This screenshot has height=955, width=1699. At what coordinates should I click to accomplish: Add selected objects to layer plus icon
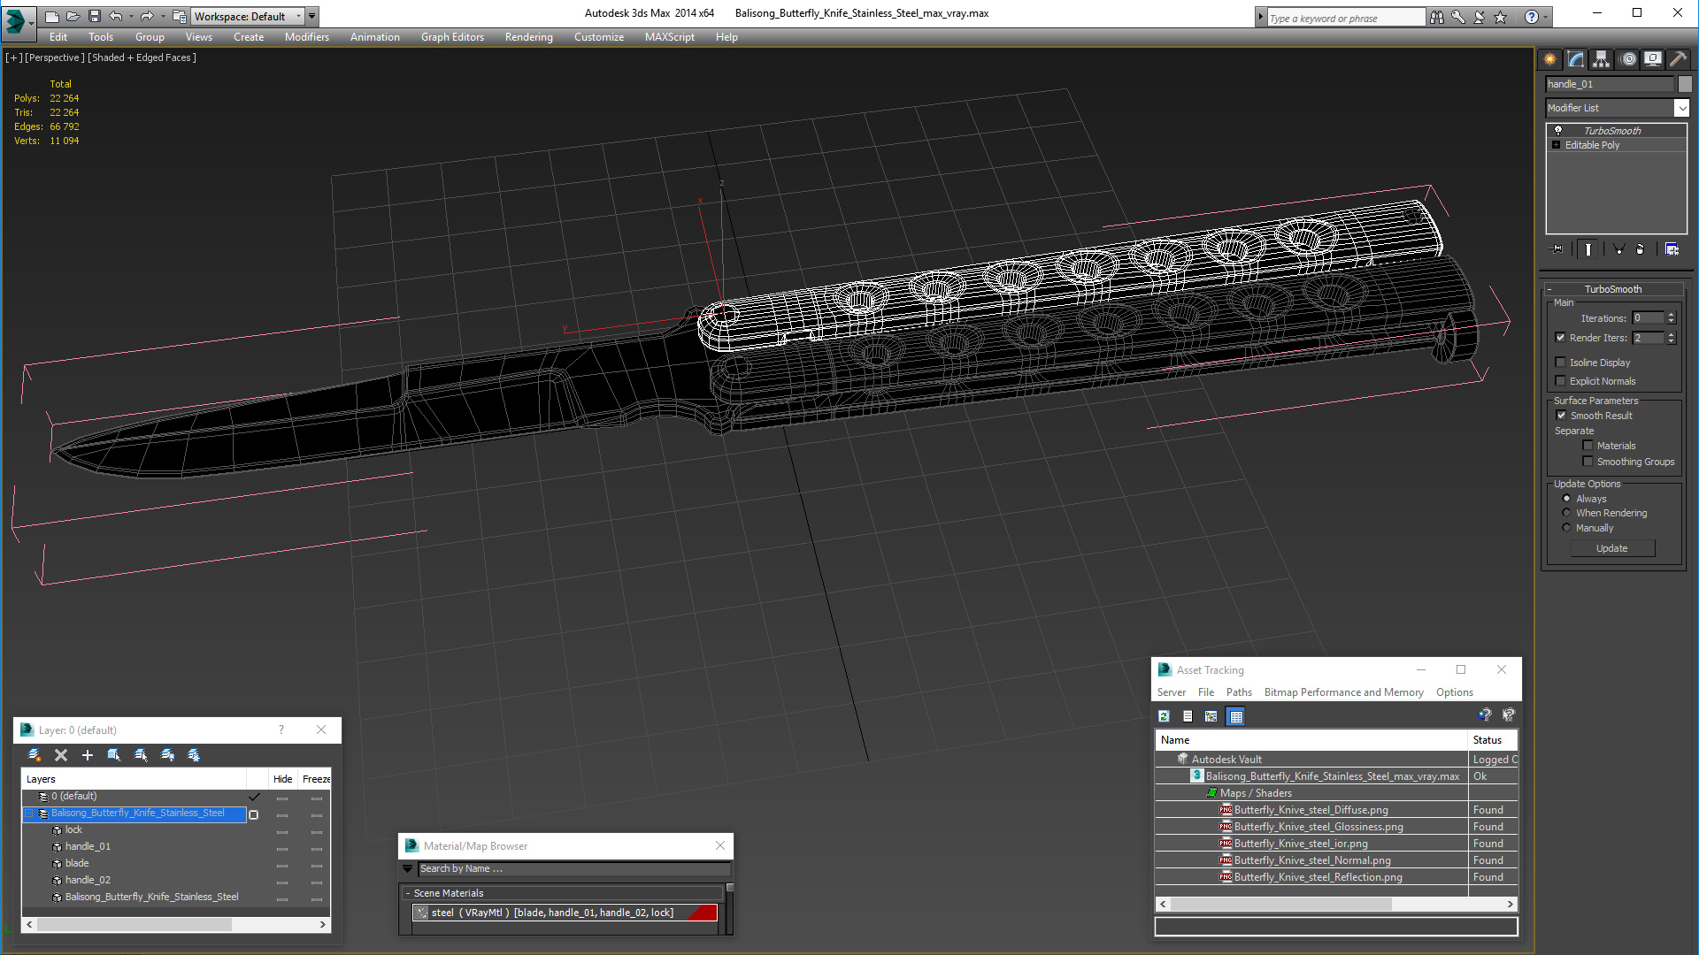point(88,755)
